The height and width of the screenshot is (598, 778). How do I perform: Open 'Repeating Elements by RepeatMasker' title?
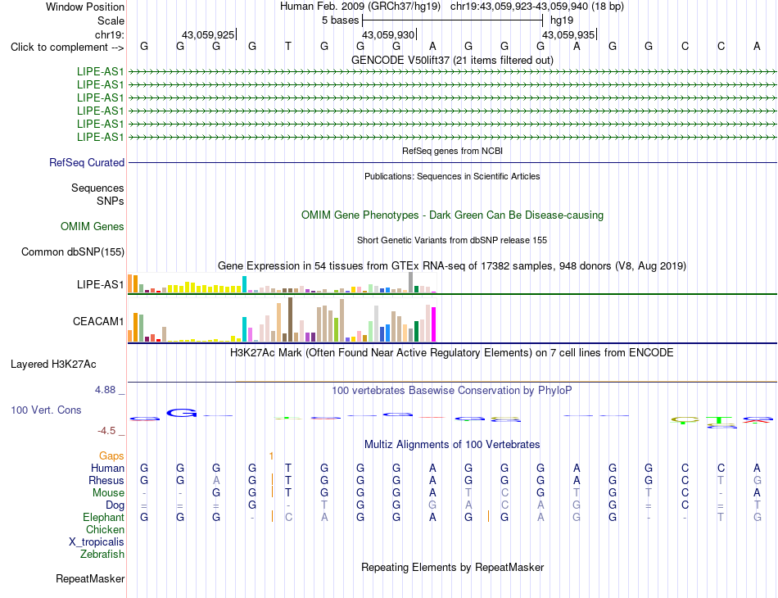[x=452, y=567]
